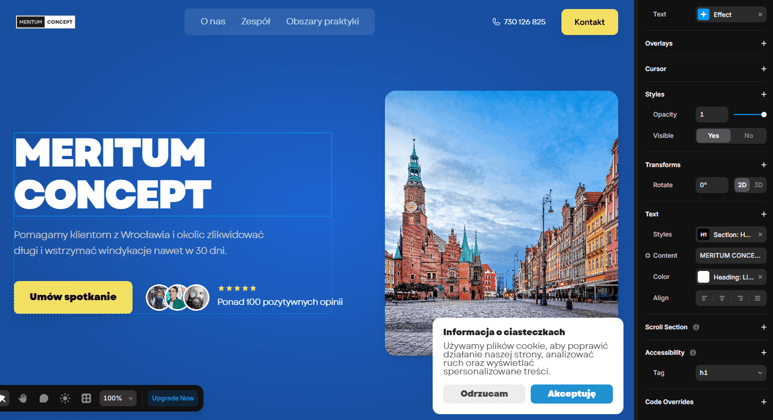Viewport: 773px width, 420px height.
Task: Open the 100% zoom dropdown
Action: (x=118, y=398)
